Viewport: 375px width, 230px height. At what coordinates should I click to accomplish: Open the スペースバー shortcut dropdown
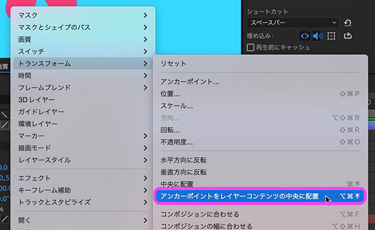[x=292, y=22]
